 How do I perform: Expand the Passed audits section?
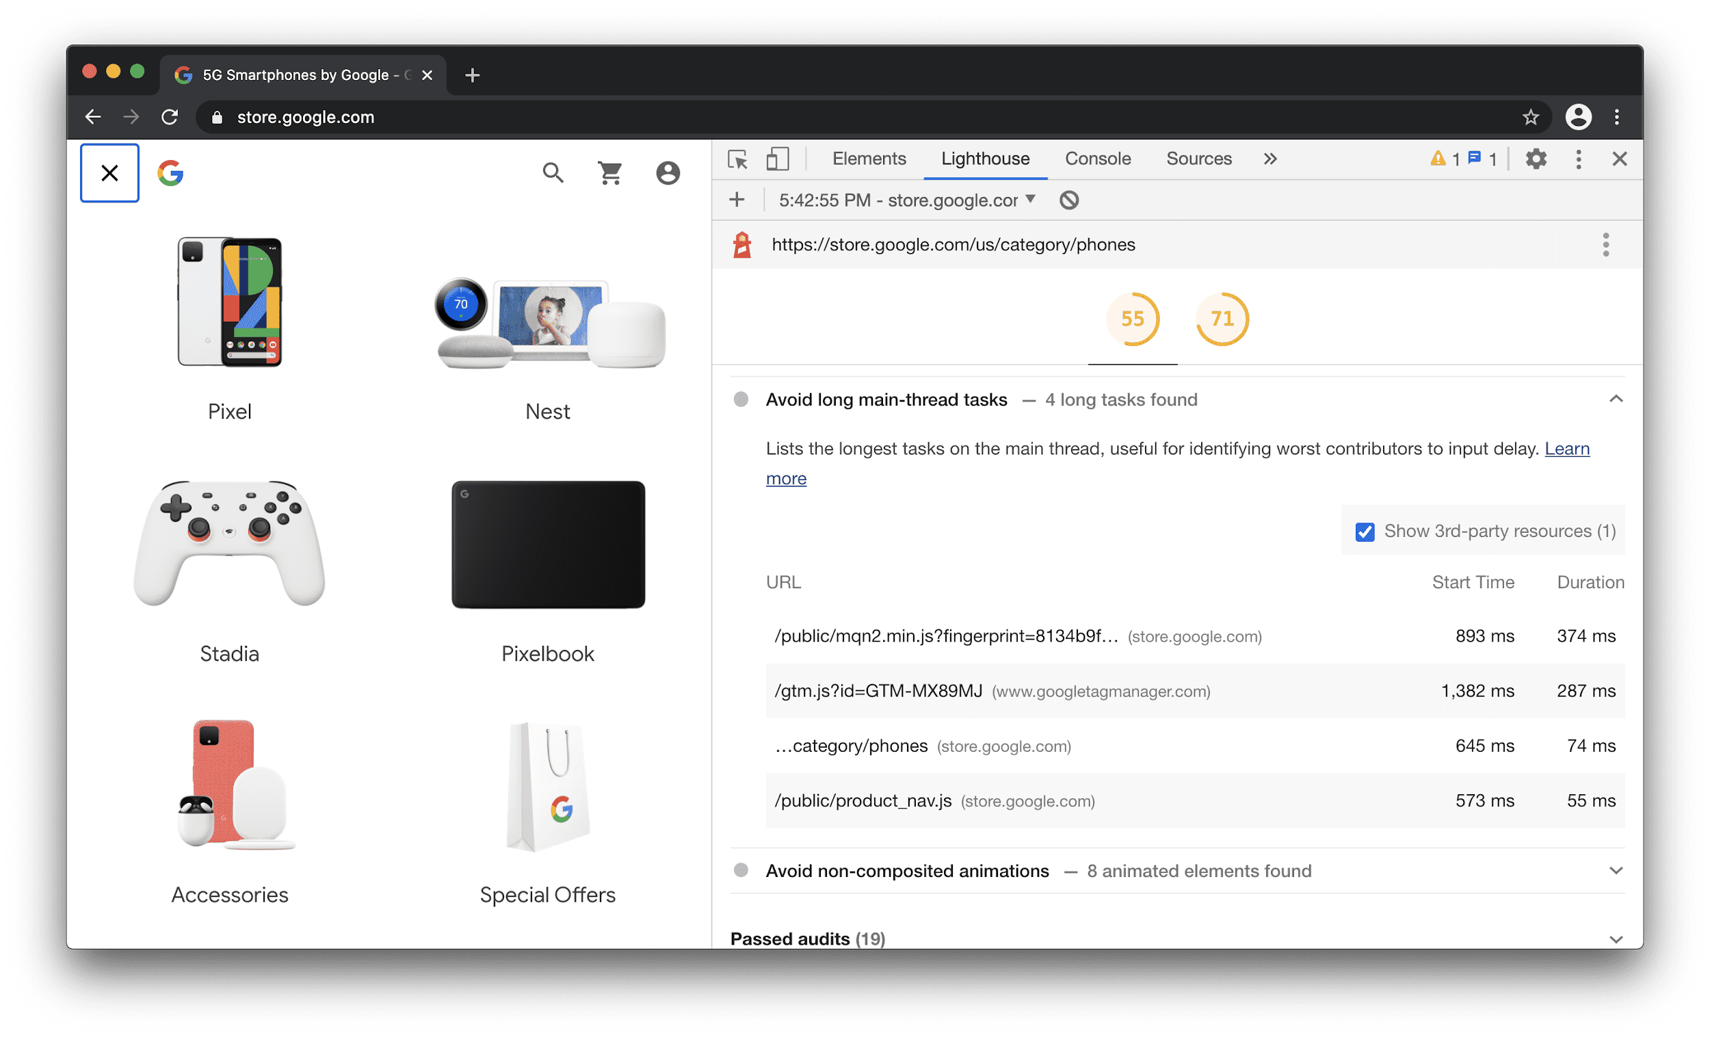click(x=1618, y=938)
